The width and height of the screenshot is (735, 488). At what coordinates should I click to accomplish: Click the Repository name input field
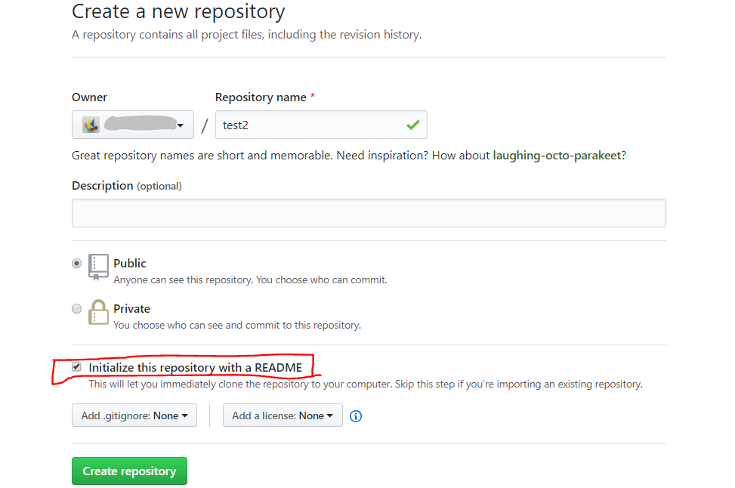pos(321,125)
